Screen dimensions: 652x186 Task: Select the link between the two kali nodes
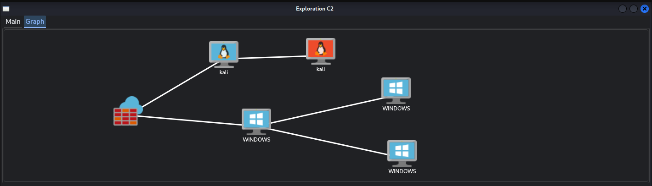click(x=272, y=57)
